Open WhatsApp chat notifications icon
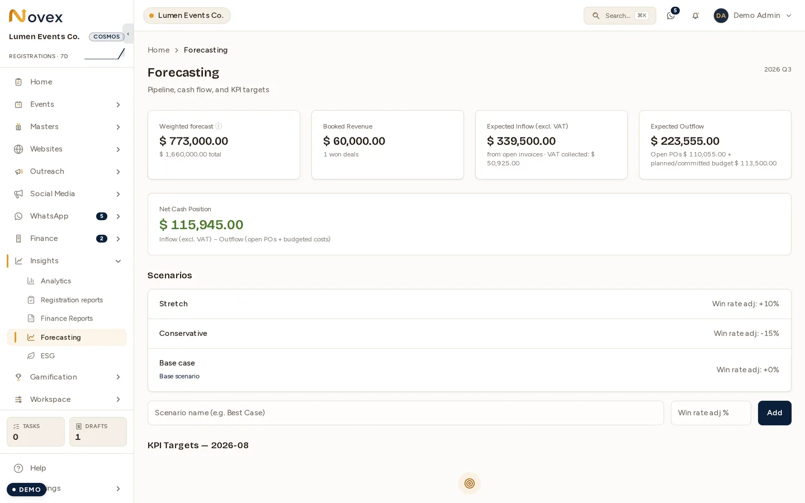The width and height of the screenshot is (805, 503). tap(671, 16)
